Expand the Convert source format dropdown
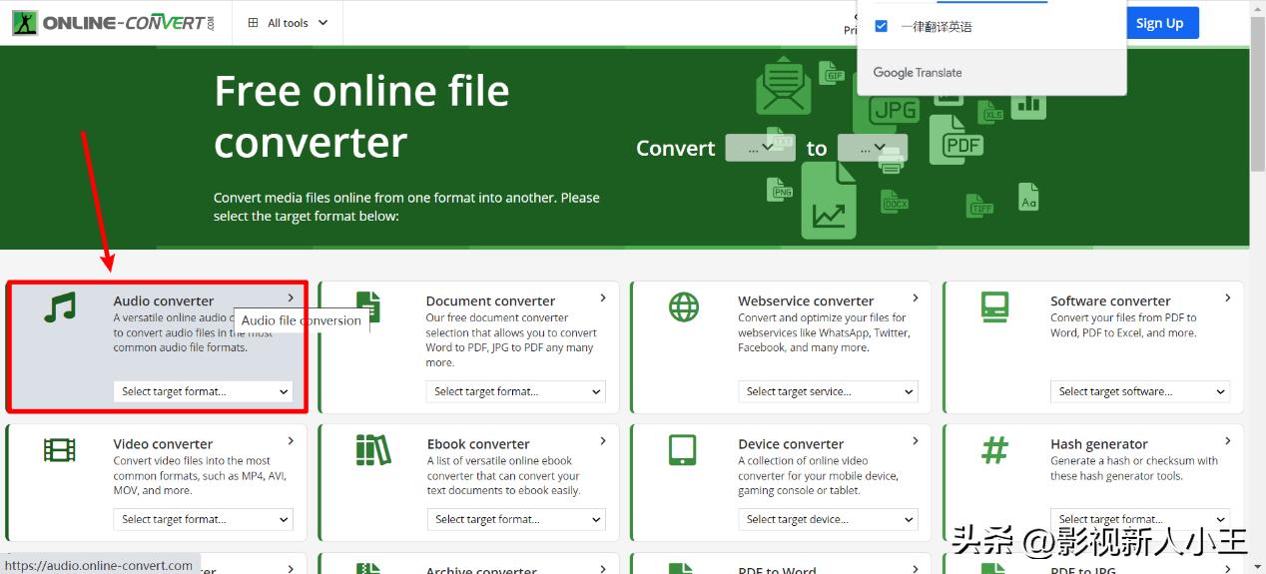This screenshot has width=1266, height=574. pyautogui.click(x=759, y=148)
